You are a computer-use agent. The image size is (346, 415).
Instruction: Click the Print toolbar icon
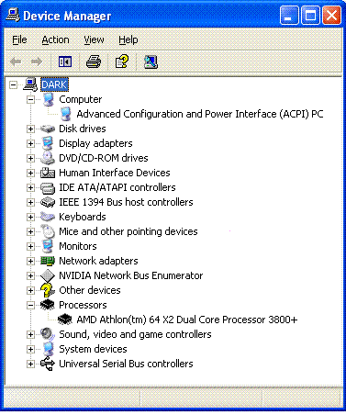94,62
